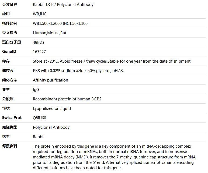Click the GeneID row label
The width and height of the screenshot is (208, 173).
9,52
